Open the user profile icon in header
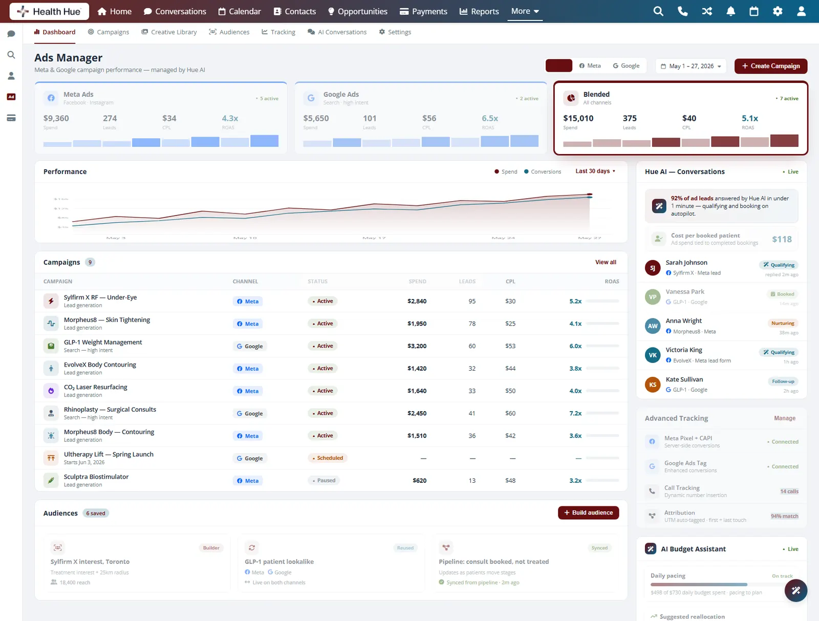 802,11
